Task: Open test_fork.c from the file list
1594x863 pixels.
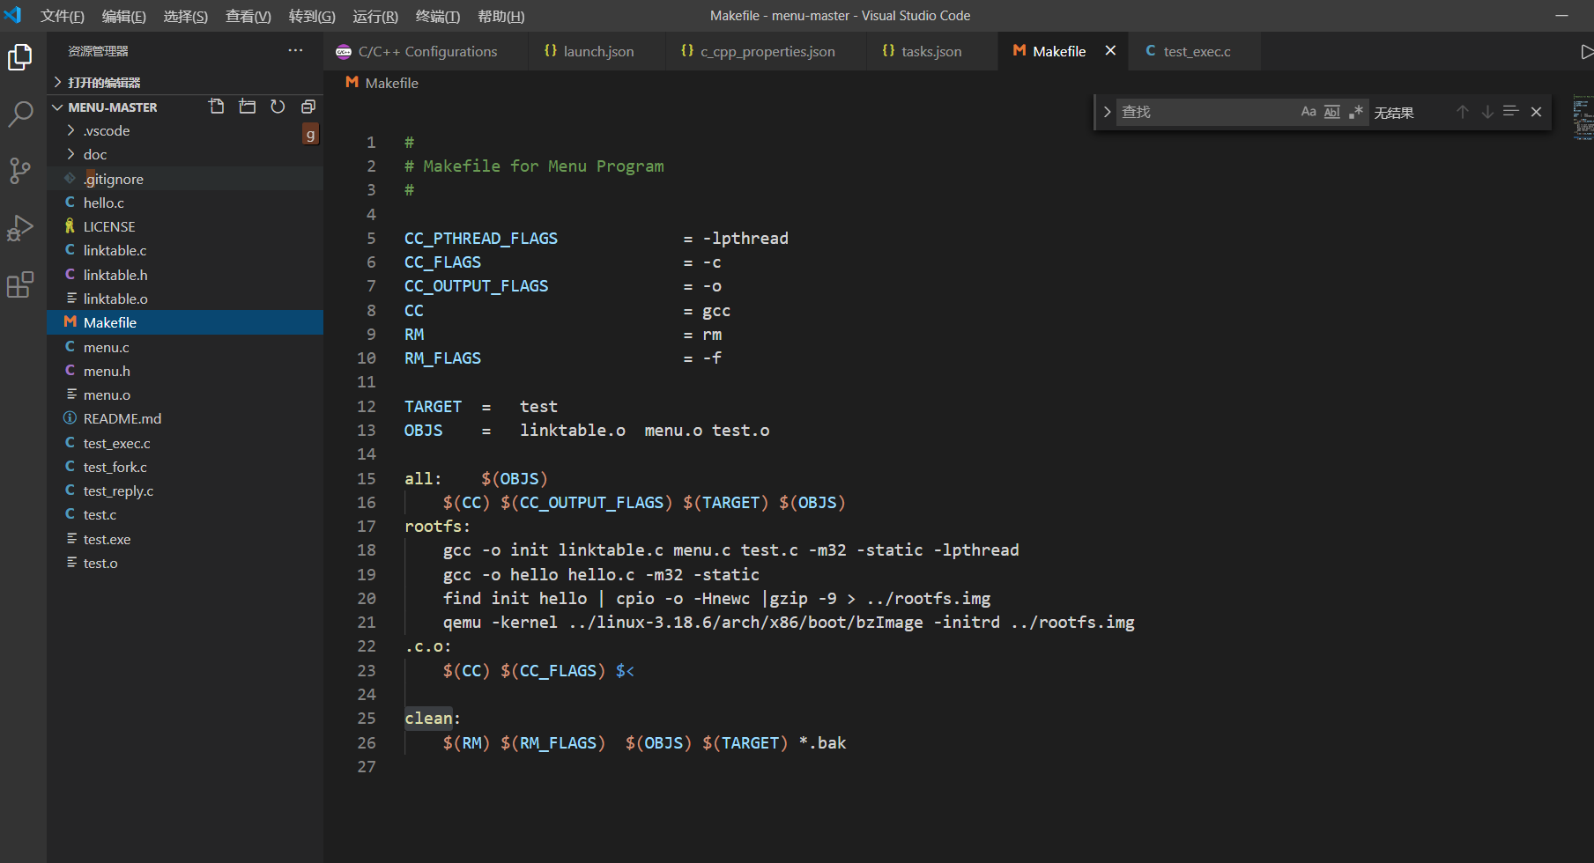Action: (115, 467)
